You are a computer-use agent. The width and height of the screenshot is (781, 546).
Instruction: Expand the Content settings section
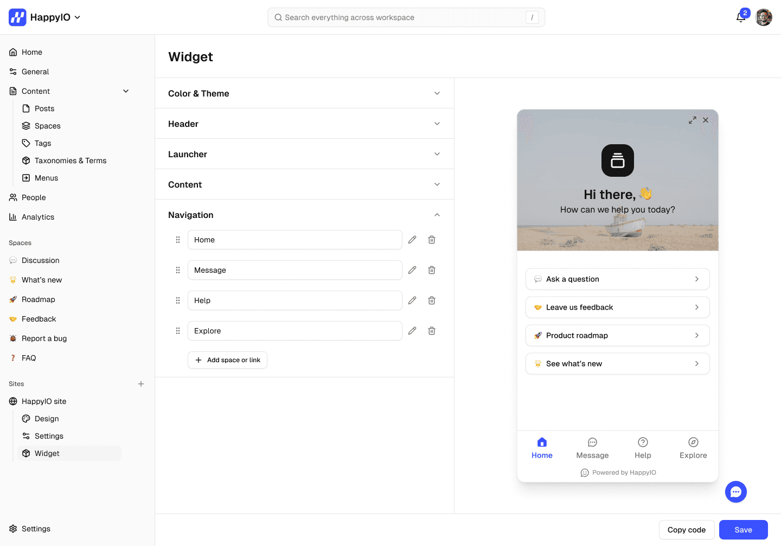click(x=304, y=184)
